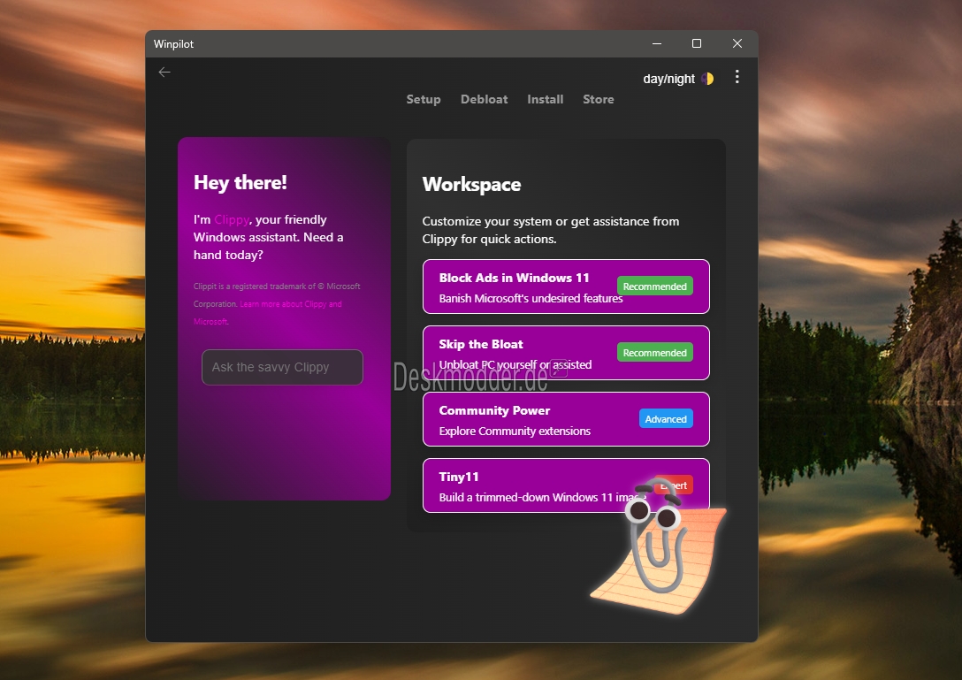Click the Clippy paperclip assistant
962x680 pixels.
click(x=659, y=546)
